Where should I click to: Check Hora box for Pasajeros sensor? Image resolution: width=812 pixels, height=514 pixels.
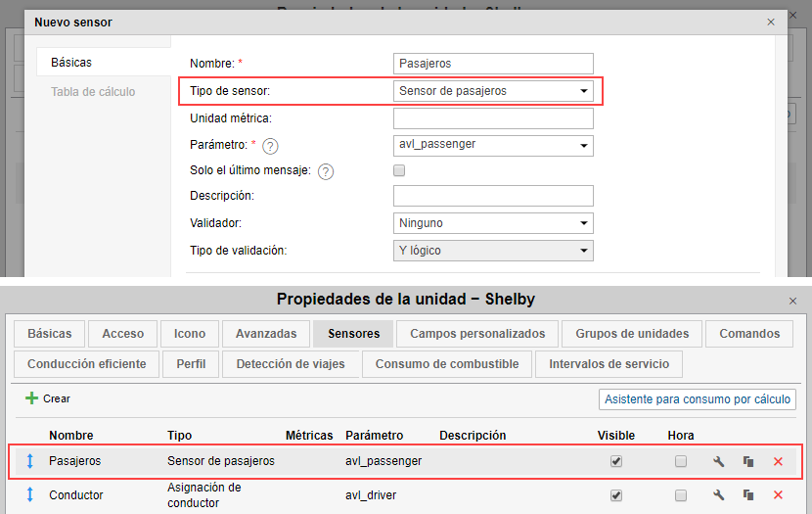pyautogui.click(x=681, y=461)
